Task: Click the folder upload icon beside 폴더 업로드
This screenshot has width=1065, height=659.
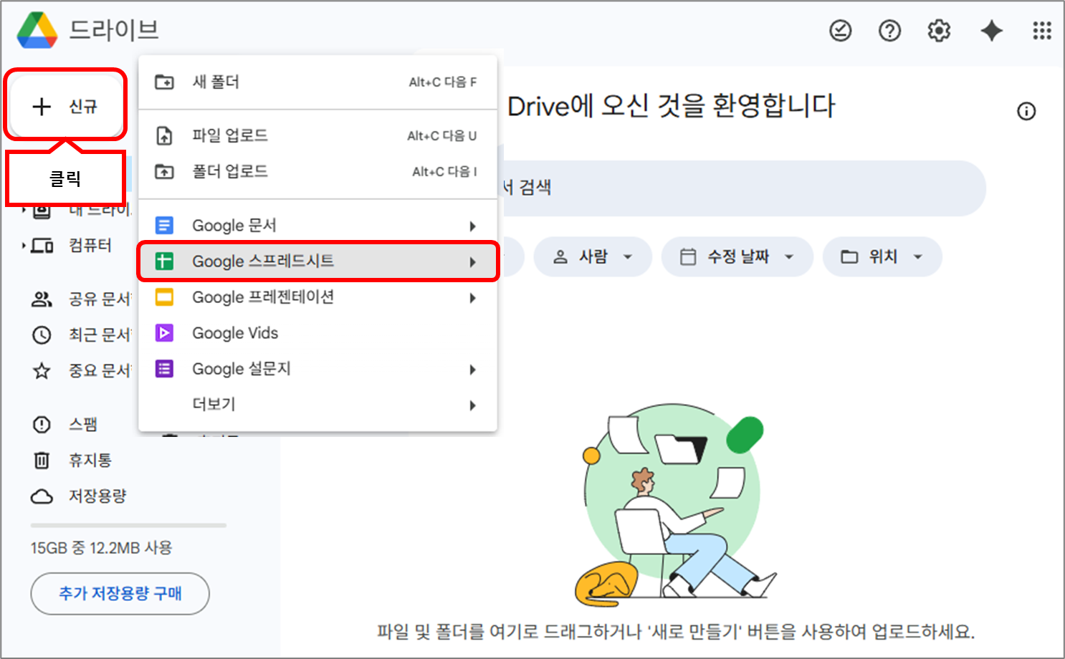Action: pyautogui.click(x=164, y=171)
